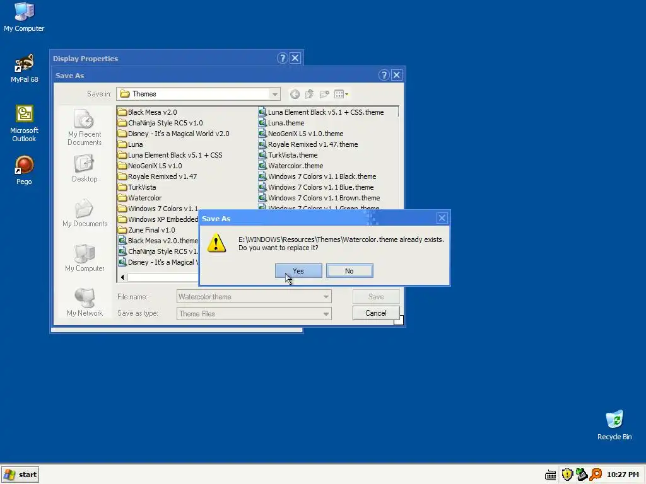Select the Black Mesa v2.0 folder
Viewport: 646px width, 484px height.
(x=148, y=112)
